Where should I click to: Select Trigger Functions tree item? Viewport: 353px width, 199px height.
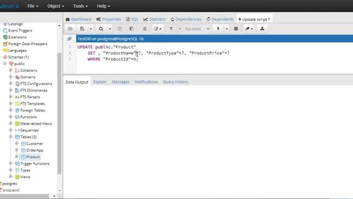point(35,164)
